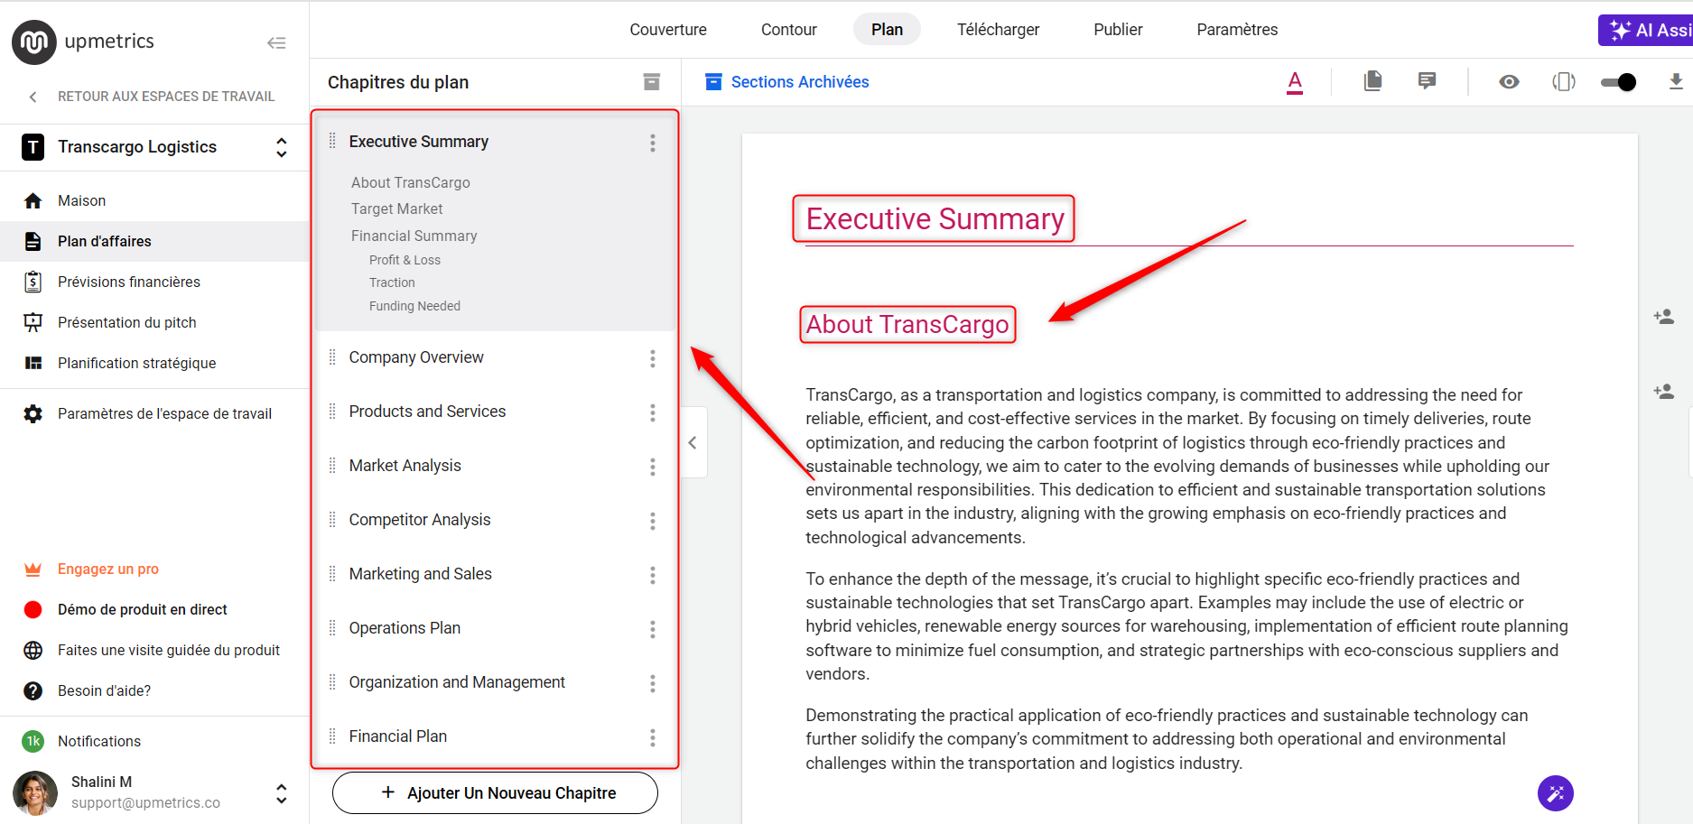The height and width of the screenshot is (824, 1693).
Task: Click the page layout view icon
Action: coord(1564,82)
